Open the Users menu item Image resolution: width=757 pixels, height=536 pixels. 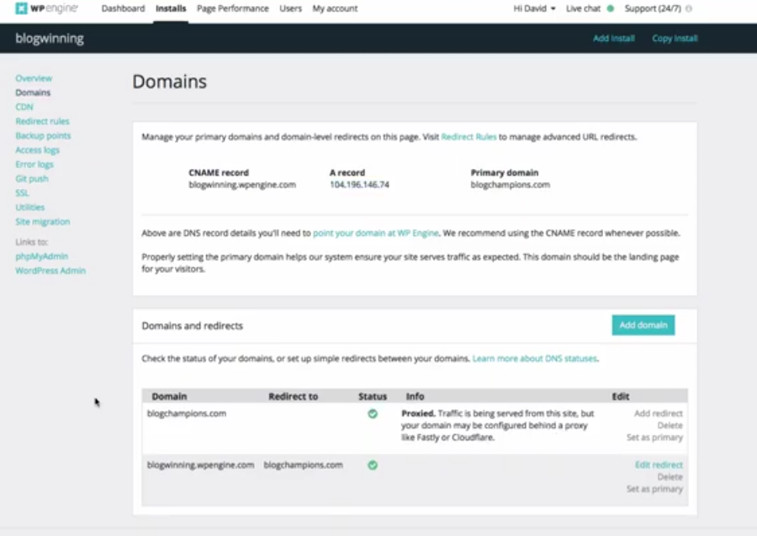click(x=291, y=8)
